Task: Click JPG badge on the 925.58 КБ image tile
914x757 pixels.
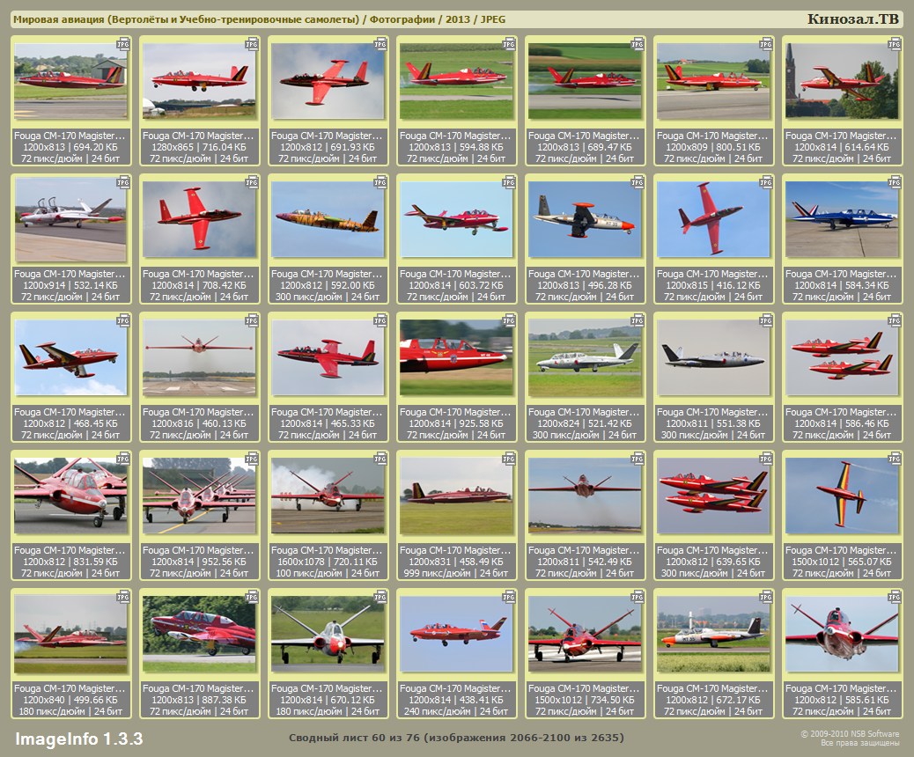Action: 509,320
